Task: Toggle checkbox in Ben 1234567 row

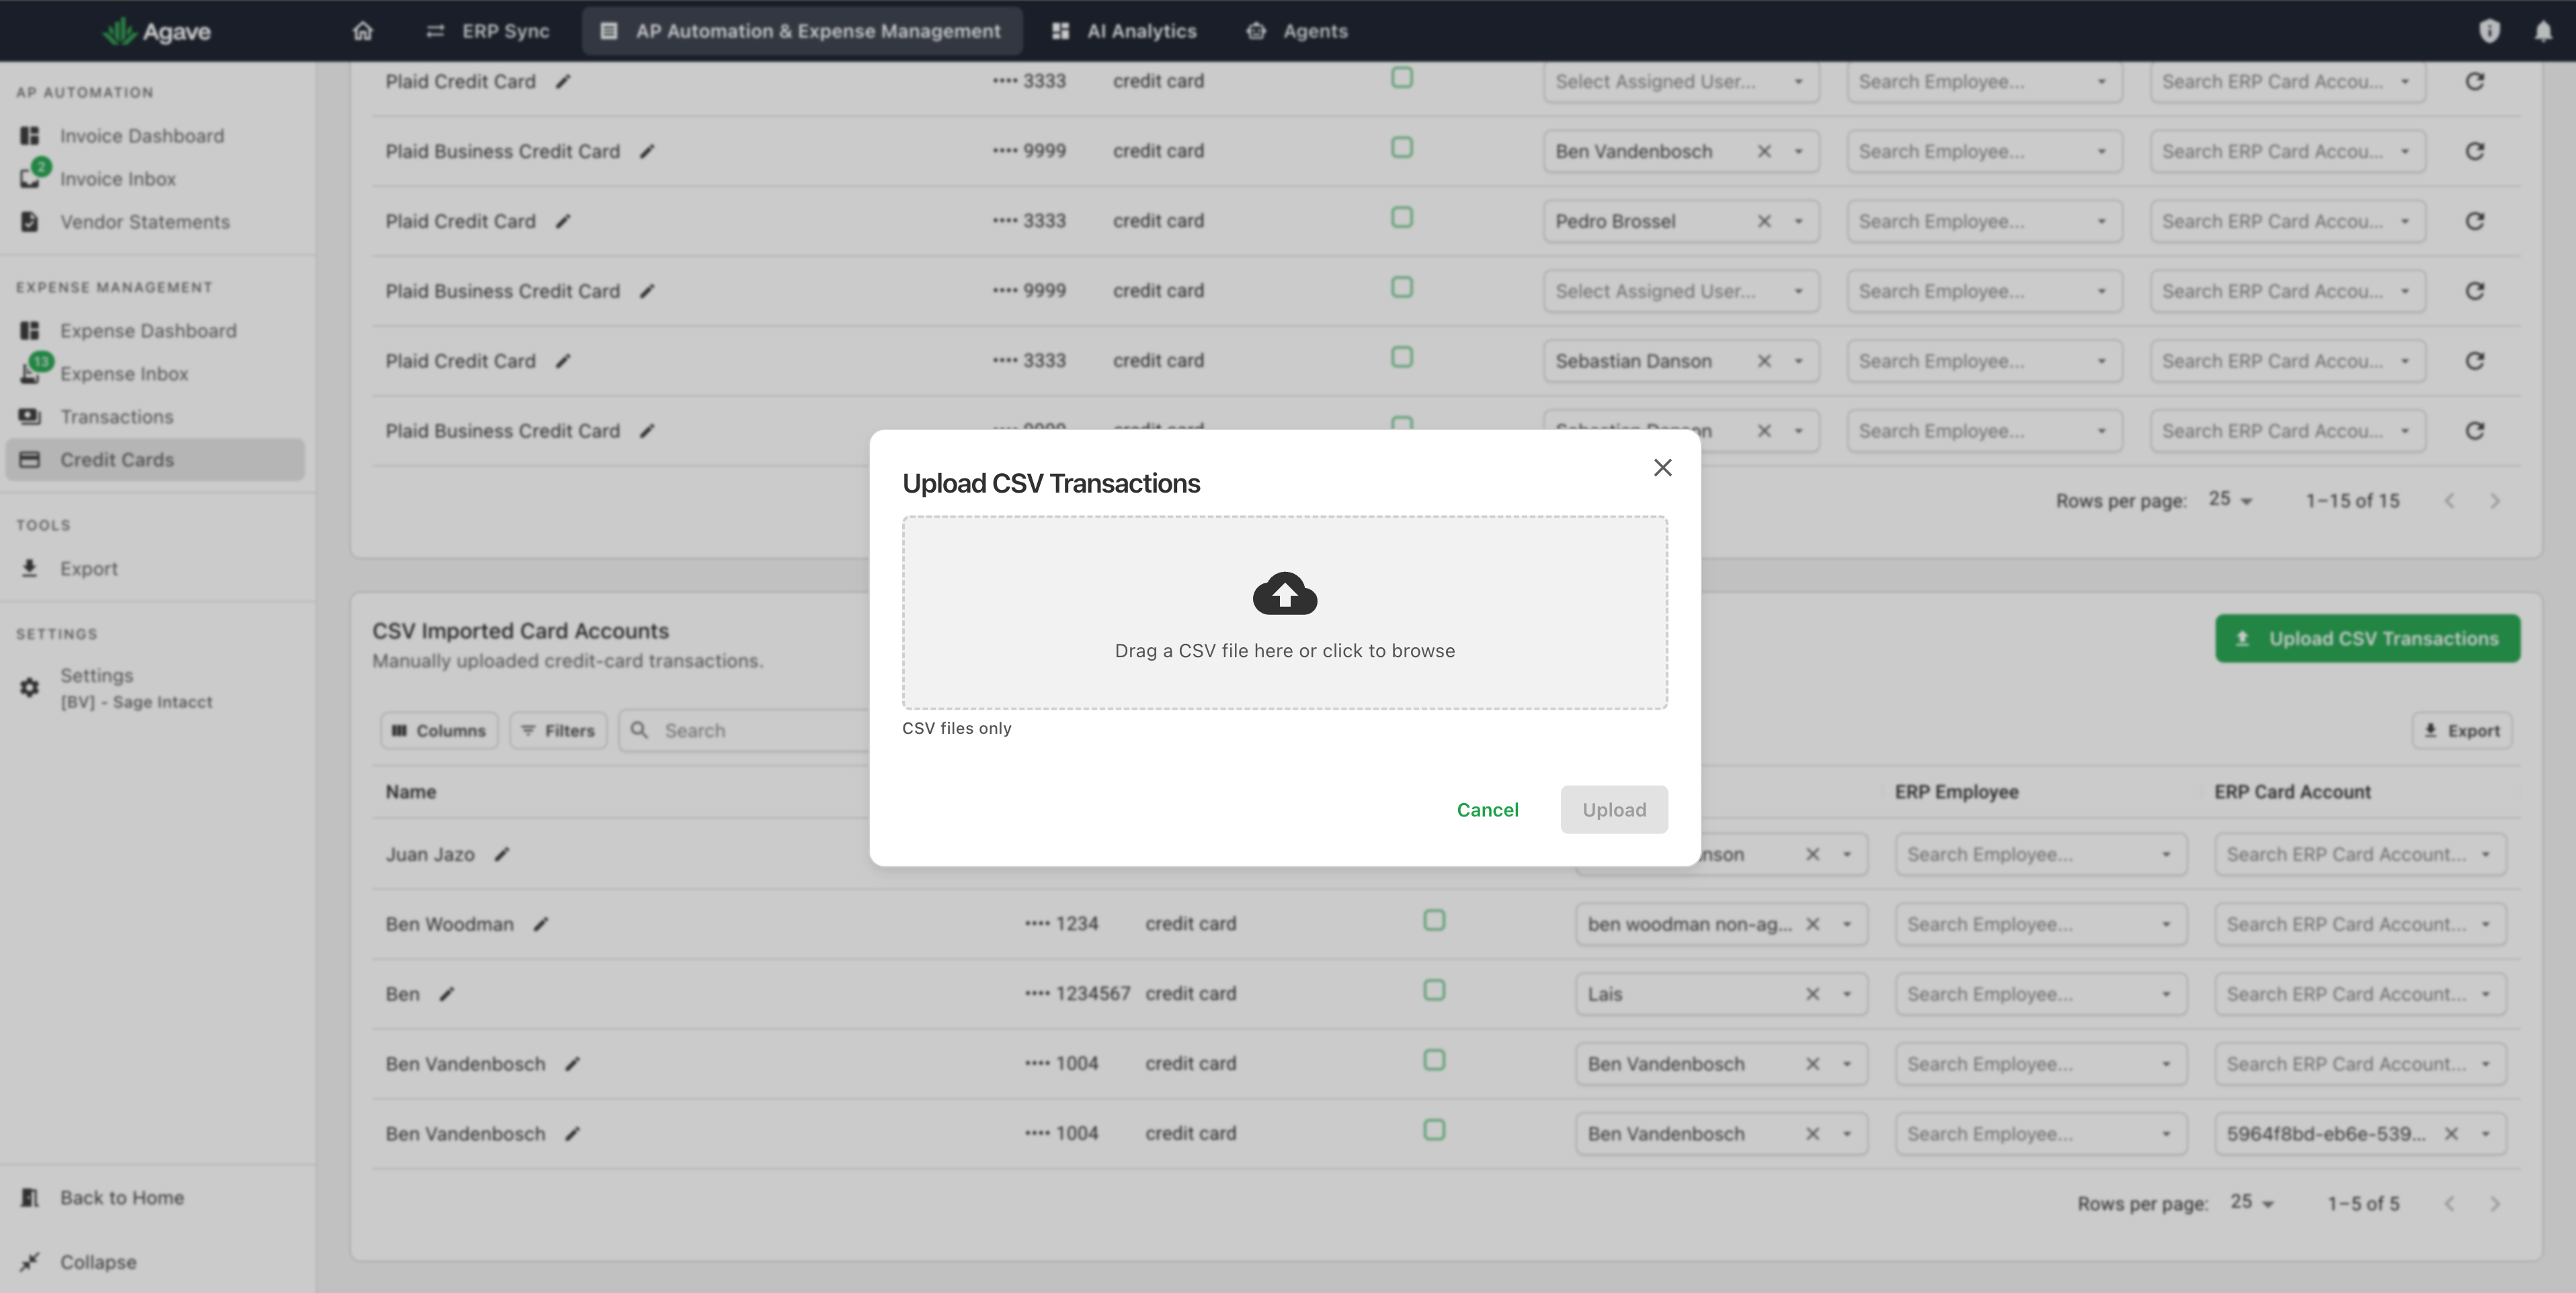Action: (1434, 990)
